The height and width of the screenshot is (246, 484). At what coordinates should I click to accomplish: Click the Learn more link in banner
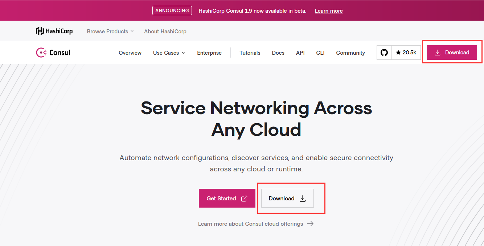click(329, 11)
